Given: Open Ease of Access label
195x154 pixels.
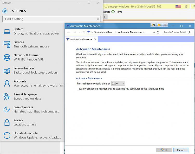Looking at the screenshot, I should coord(23,107).
